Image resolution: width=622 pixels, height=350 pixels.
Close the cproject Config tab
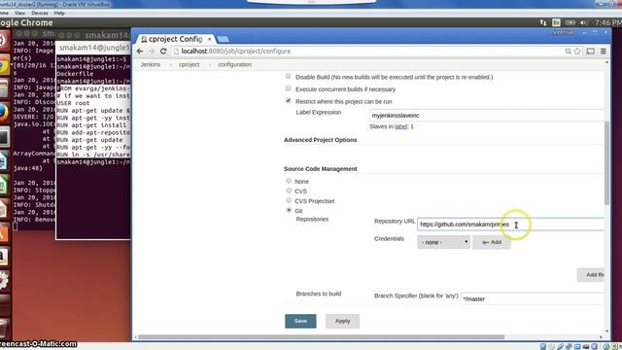tap(210, 39)
